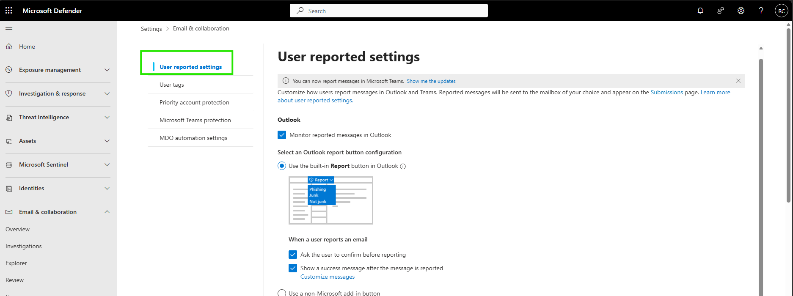Expand Threat intelligence chevron
The width and height of the screenshot is (793, 296).
107,117
